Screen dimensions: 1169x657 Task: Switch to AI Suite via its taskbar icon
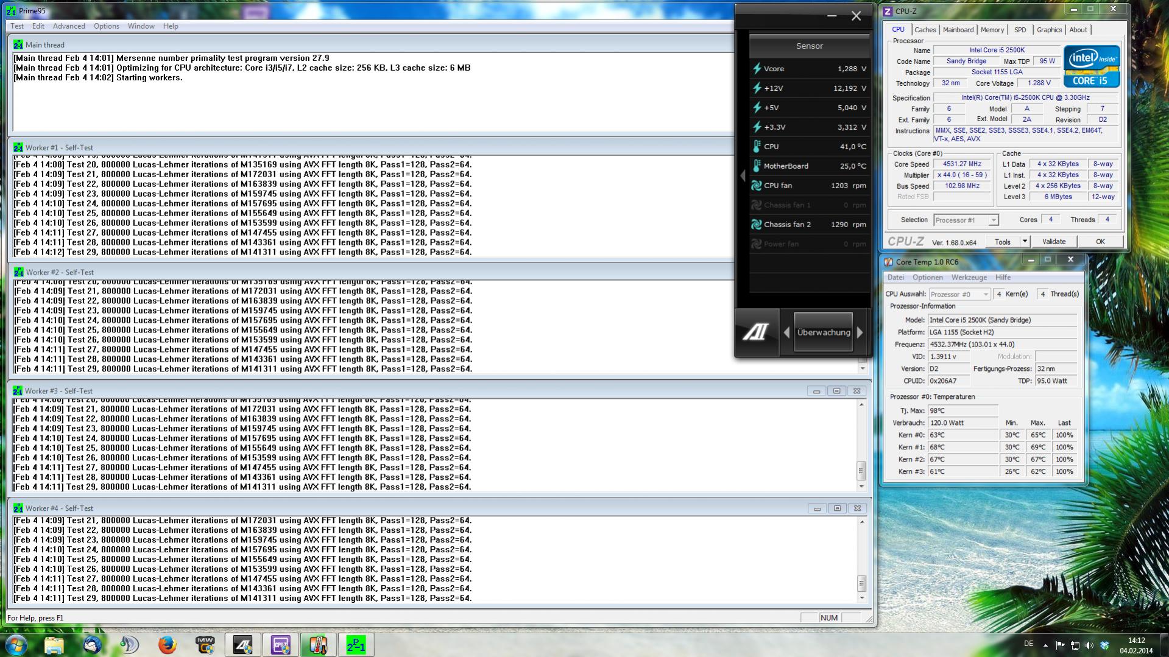[242, 645]
